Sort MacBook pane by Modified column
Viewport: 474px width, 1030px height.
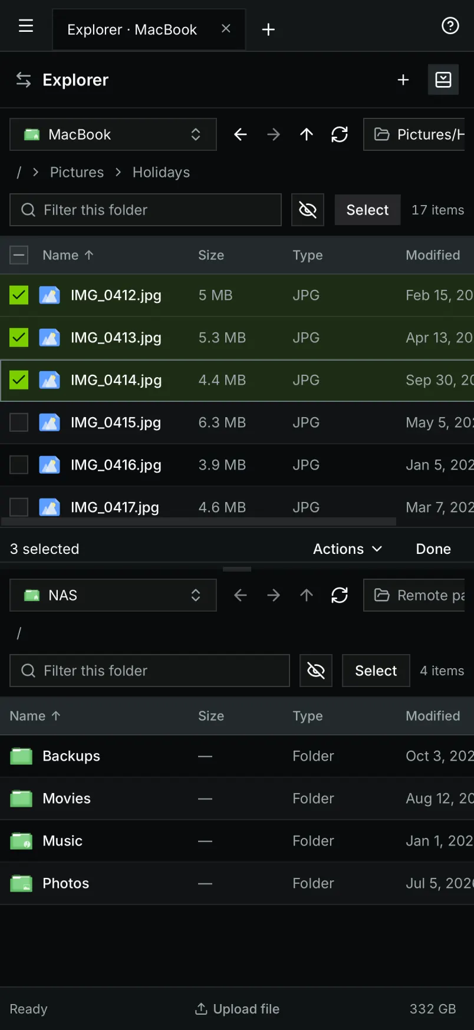[x=433, y=255]
